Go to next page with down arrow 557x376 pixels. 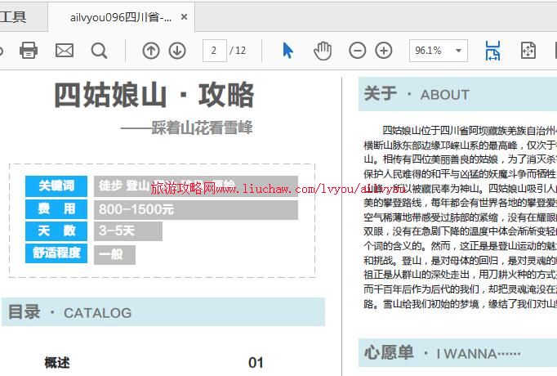[177, 51]
